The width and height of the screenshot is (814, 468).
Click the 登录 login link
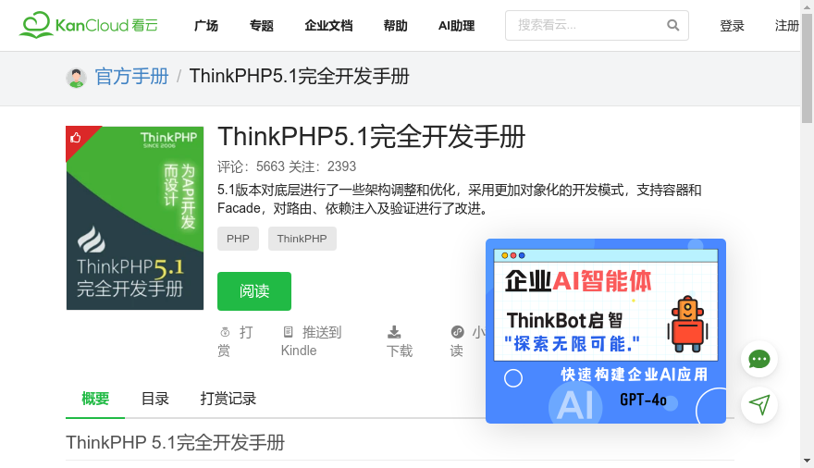[x=732, y=26]
